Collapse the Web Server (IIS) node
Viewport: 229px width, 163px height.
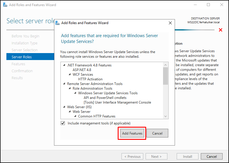coord(64,107)
